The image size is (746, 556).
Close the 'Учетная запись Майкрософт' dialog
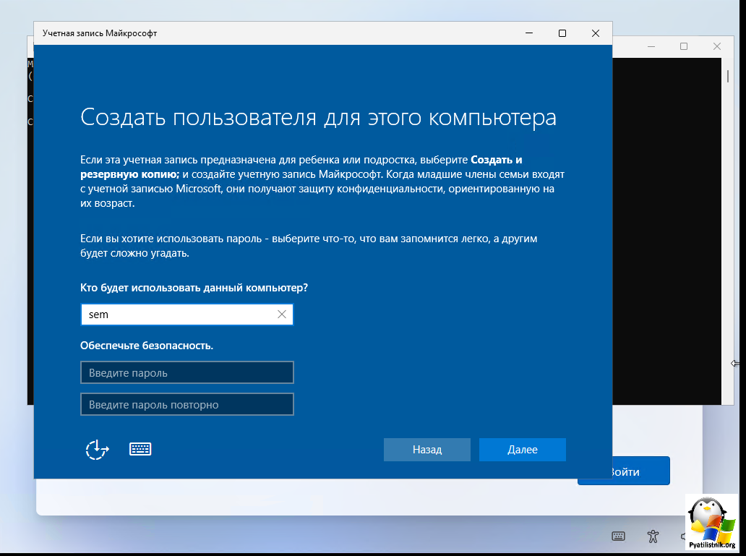(x=595, y=33)
